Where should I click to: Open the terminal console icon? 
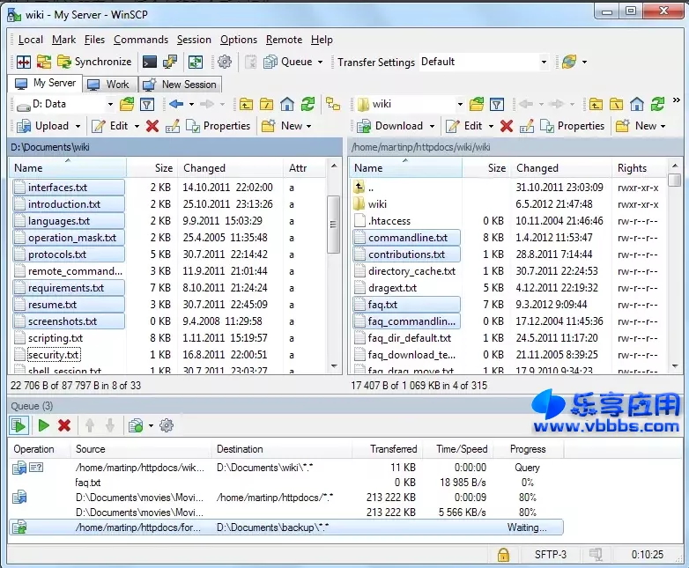[150, 62]
